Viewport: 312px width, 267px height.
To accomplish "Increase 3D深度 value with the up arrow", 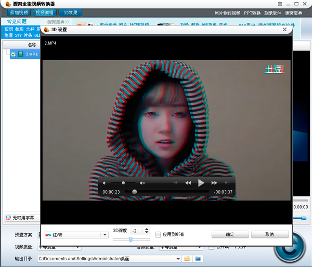I will coord(147,229).
